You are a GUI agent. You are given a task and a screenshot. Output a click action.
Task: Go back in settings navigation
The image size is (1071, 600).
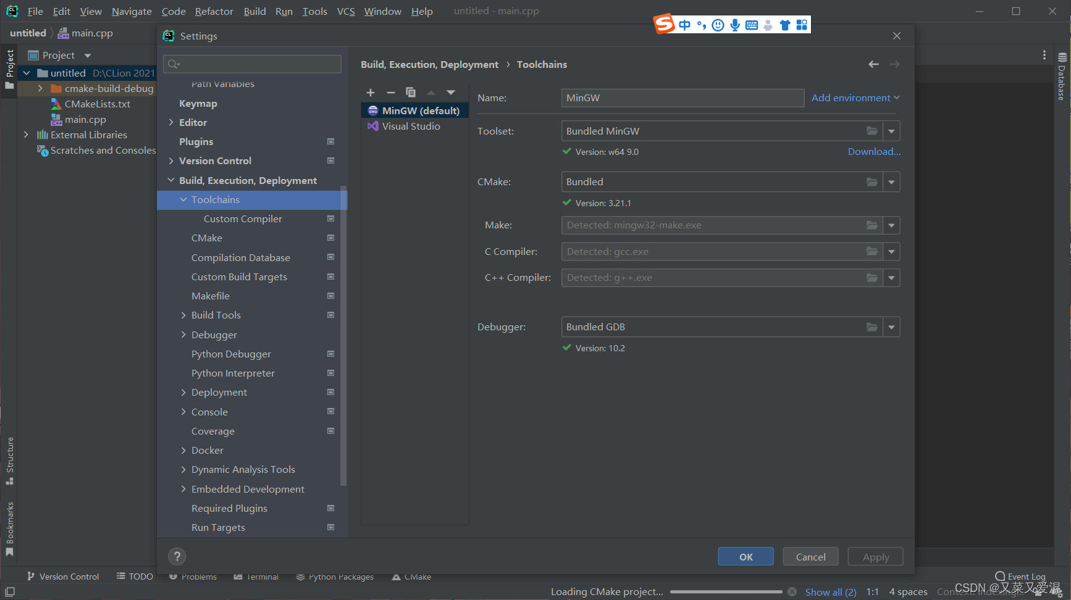click(x=873, y=64)
